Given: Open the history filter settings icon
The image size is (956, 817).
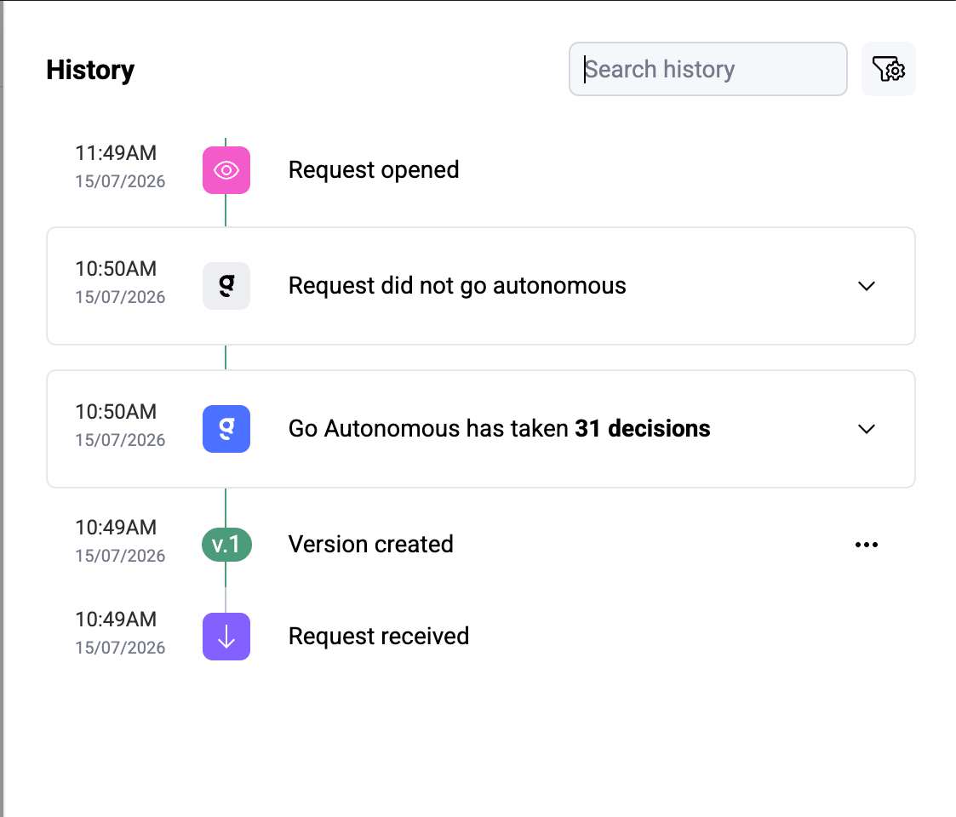Looking at the screenshot, I should [x=889, y=69].
